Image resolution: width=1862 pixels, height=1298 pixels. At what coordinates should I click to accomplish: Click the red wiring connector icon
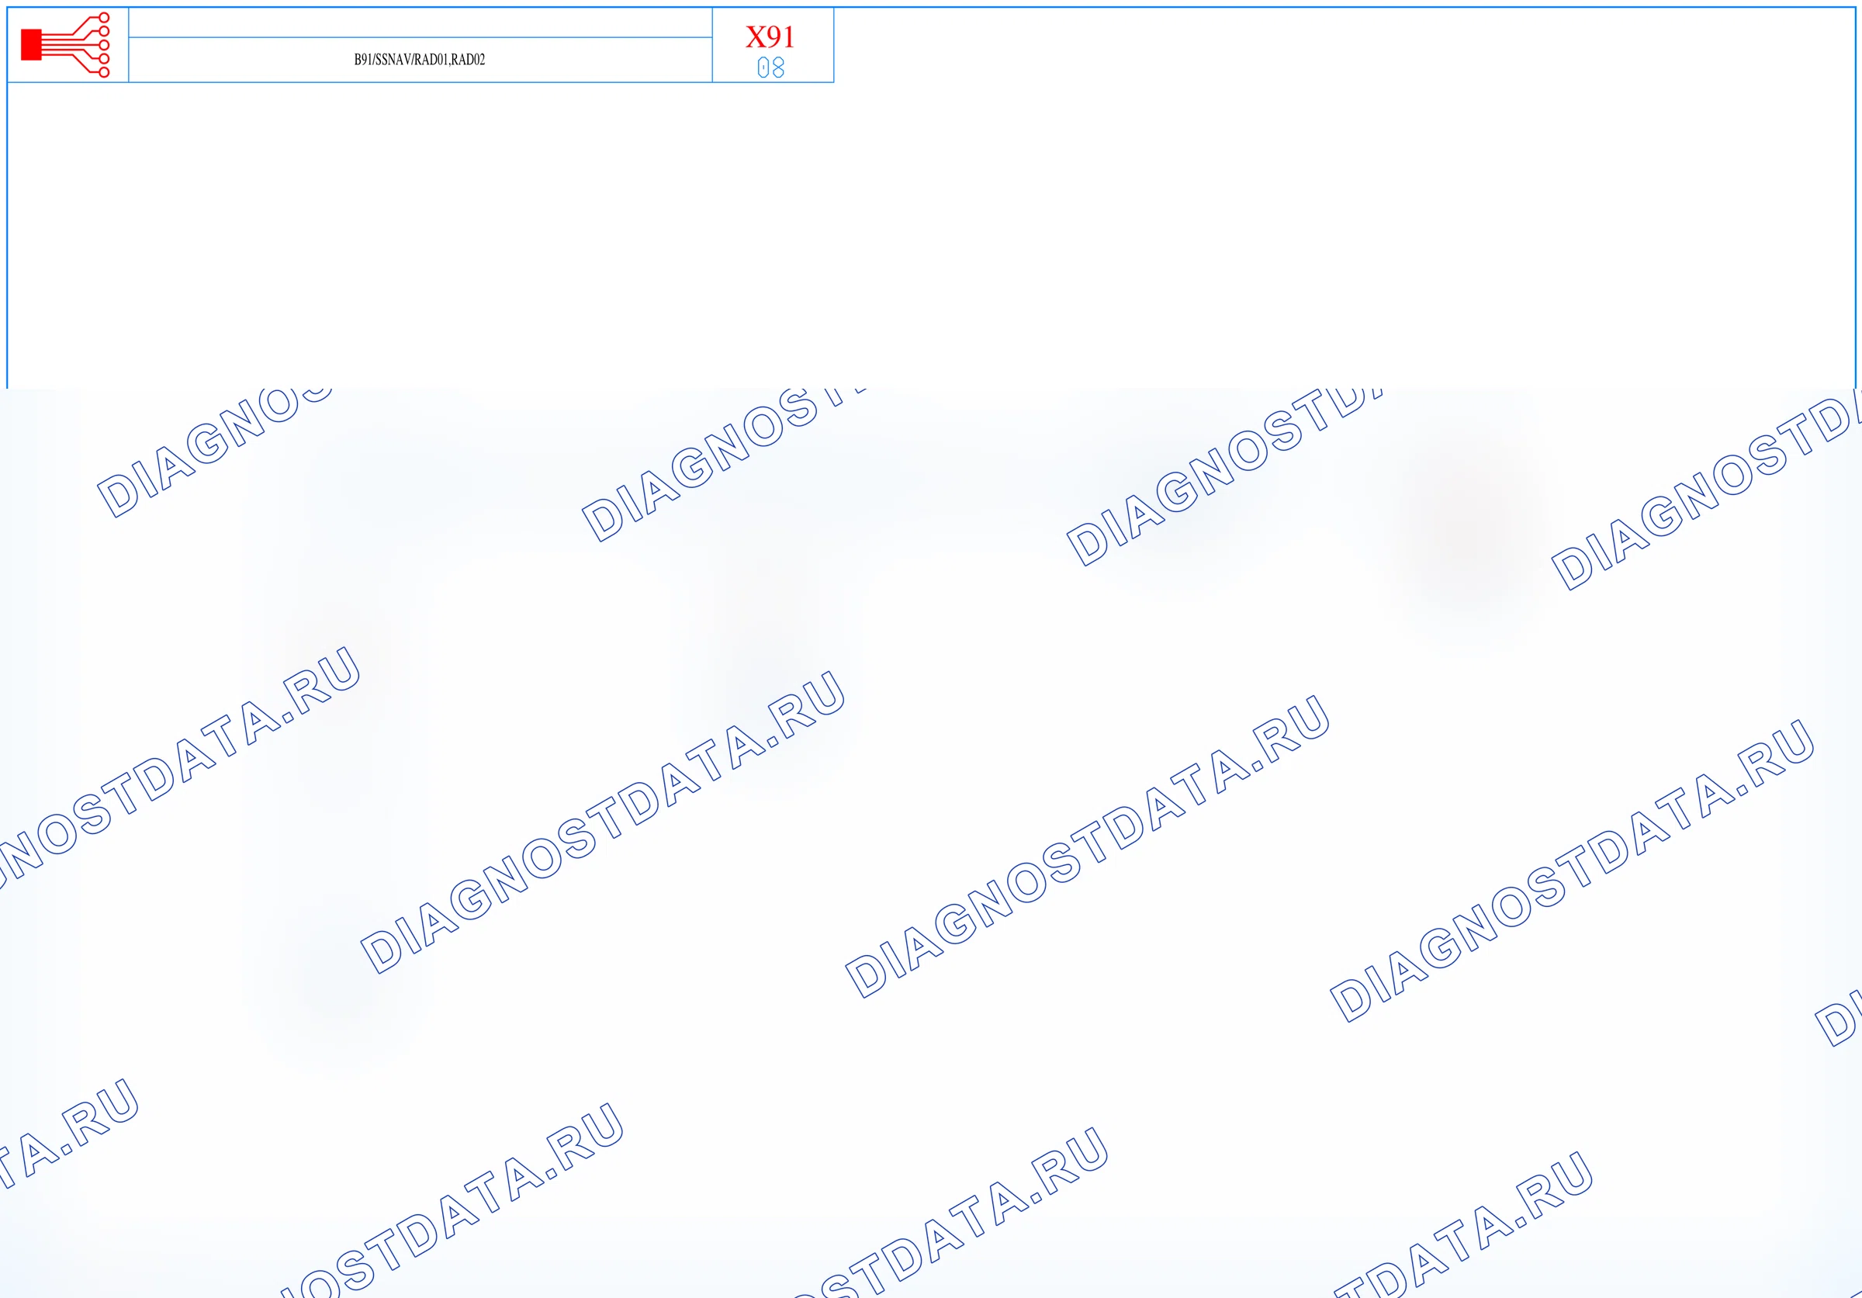click(x=65, y=44)
